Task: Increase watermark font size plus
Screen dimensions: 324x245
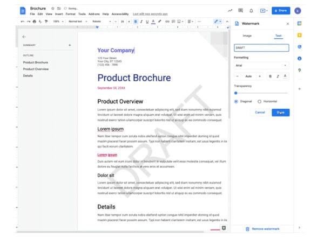Action: click(260, 76)
